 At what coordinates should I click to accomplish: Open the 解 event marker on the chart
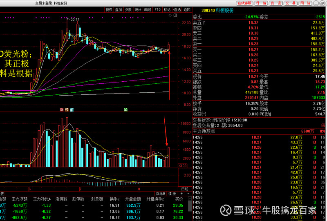click(x=72, y=109)
